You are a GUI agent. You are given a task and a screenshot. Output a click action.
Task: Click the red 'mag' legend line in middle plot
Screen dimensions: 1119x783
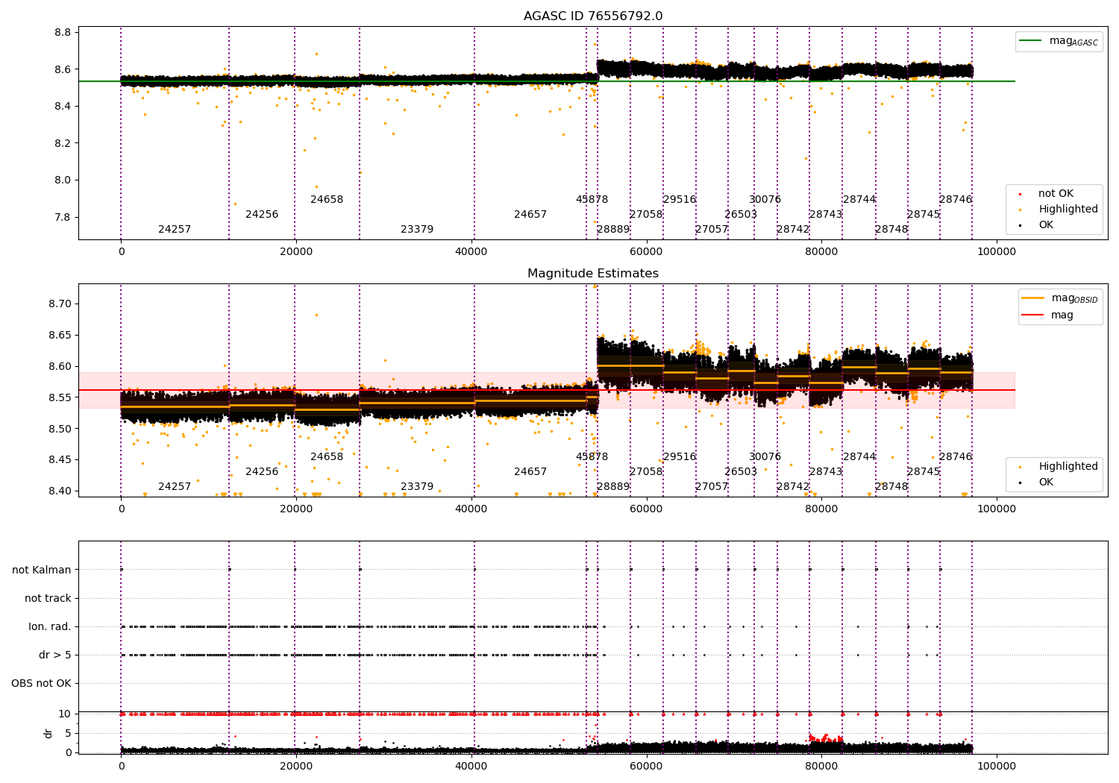pos(1033,315)
